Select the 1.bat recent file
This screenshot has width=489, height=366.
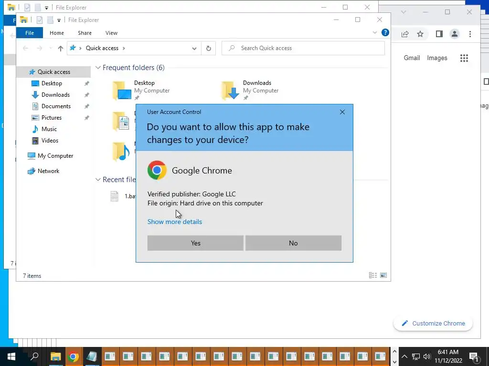coord(123,196)
